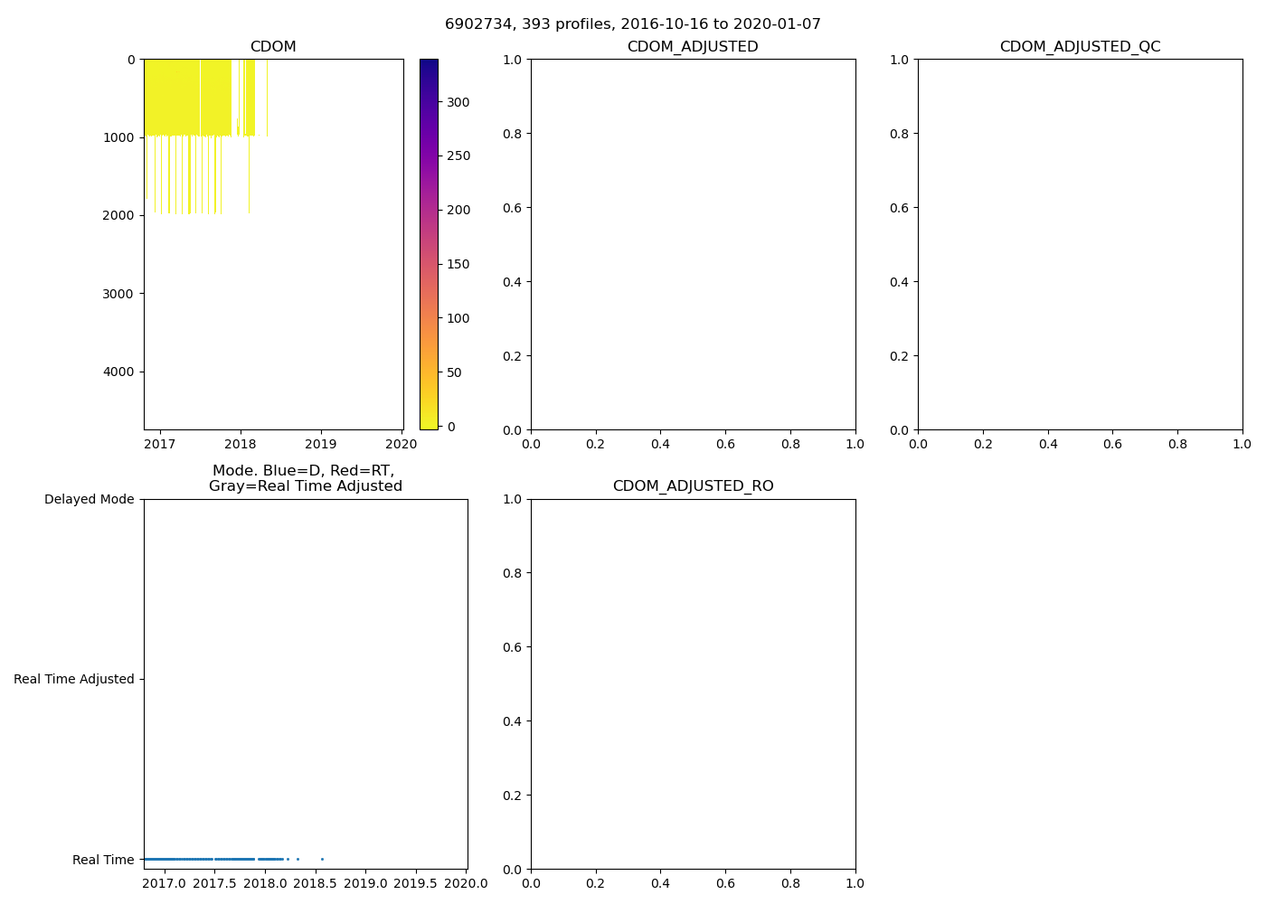This screenshot has width=1266, height=904.
Task: Click the CDOM_ADJUSTED_RO plot title
Action: tap(693, 486)
